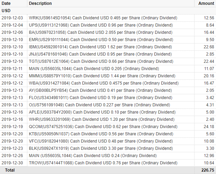Click the MAIN dividend of 11.07

click(108, 69)
